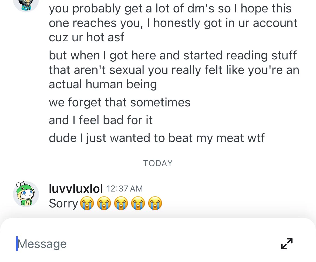
Task: Select the 'we forget that sometimes' message
Action: click(x=119, y=102)
